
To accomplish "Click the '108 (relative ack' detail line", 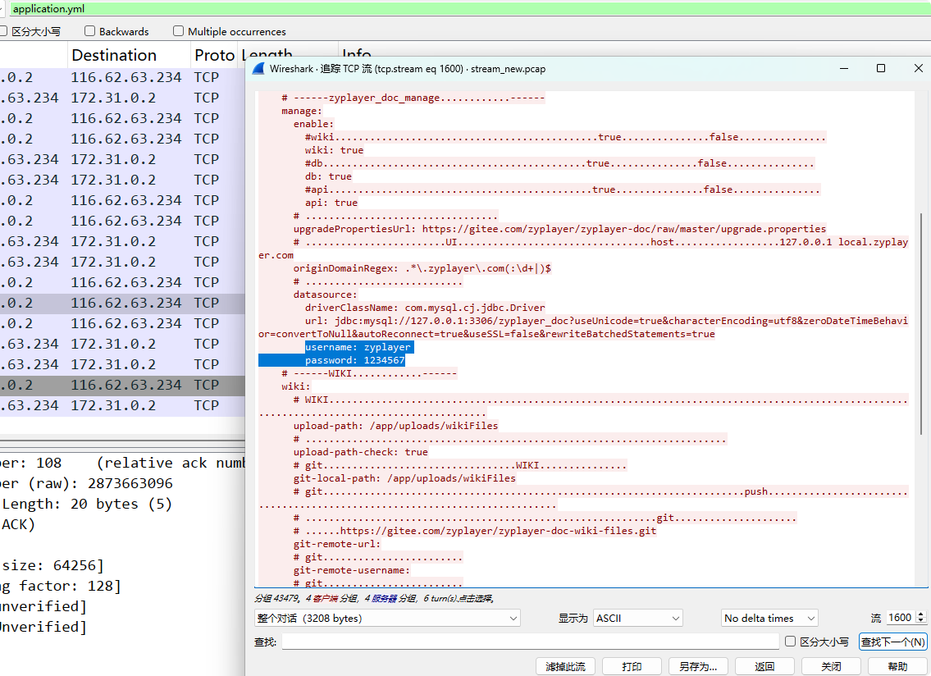I will click(122, 464).
